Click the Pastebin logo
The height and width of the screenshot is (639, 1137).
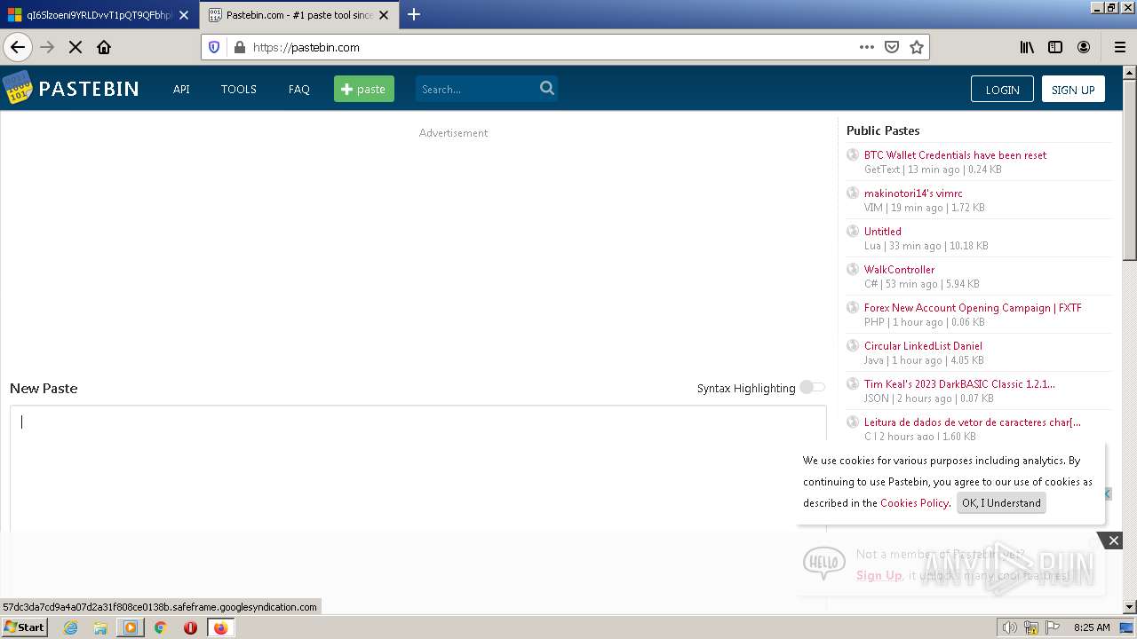71,88
